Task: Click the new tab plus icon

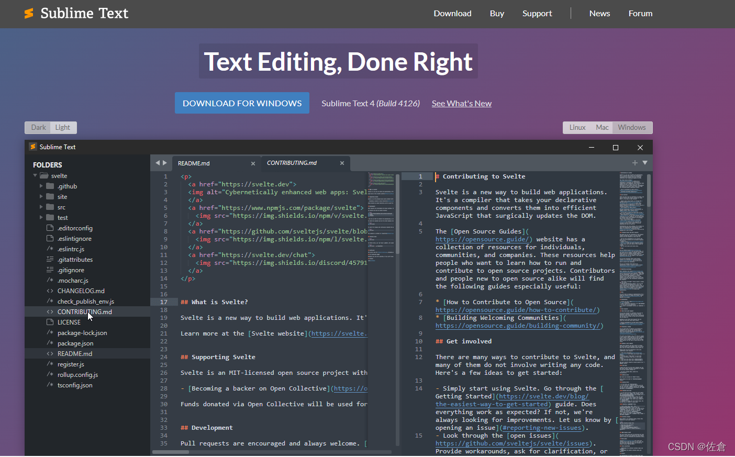Action: pos(635,163)
